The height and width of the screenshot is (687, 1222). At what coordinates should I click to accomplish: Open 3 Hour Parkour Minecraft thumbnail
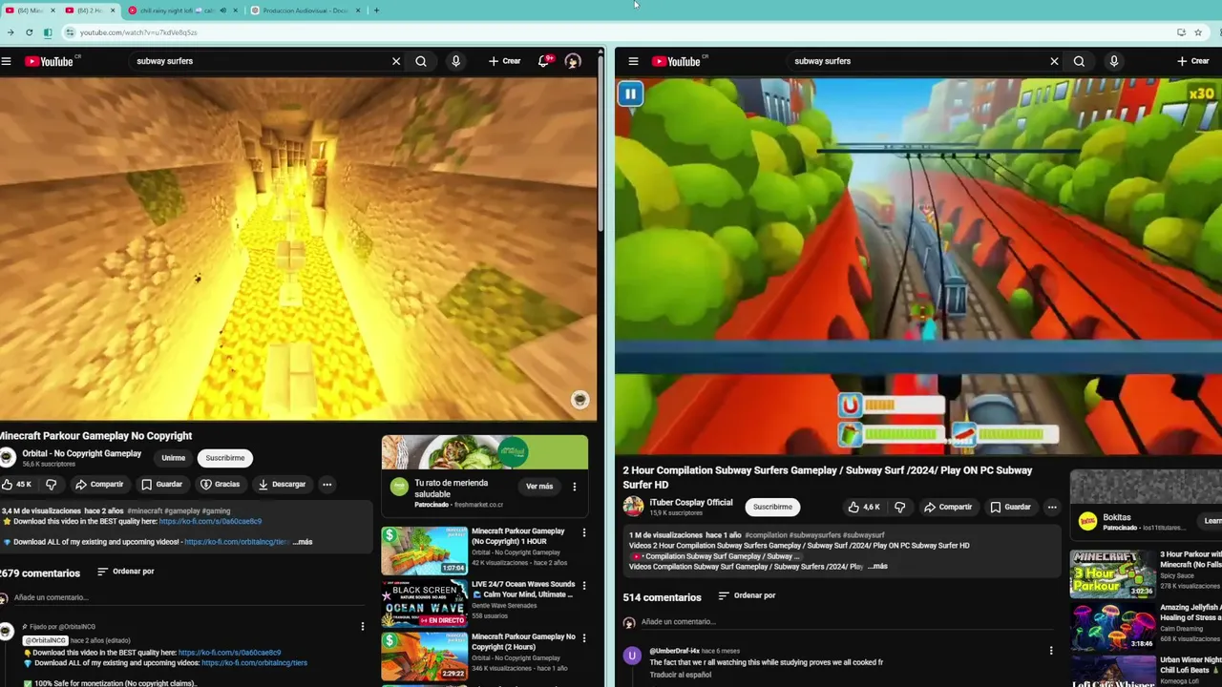(x=1112, y=573)
